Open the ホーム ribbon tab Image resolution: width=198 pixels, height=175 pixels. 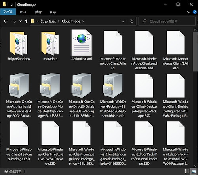pyautogui.click(x=23, y=12)
